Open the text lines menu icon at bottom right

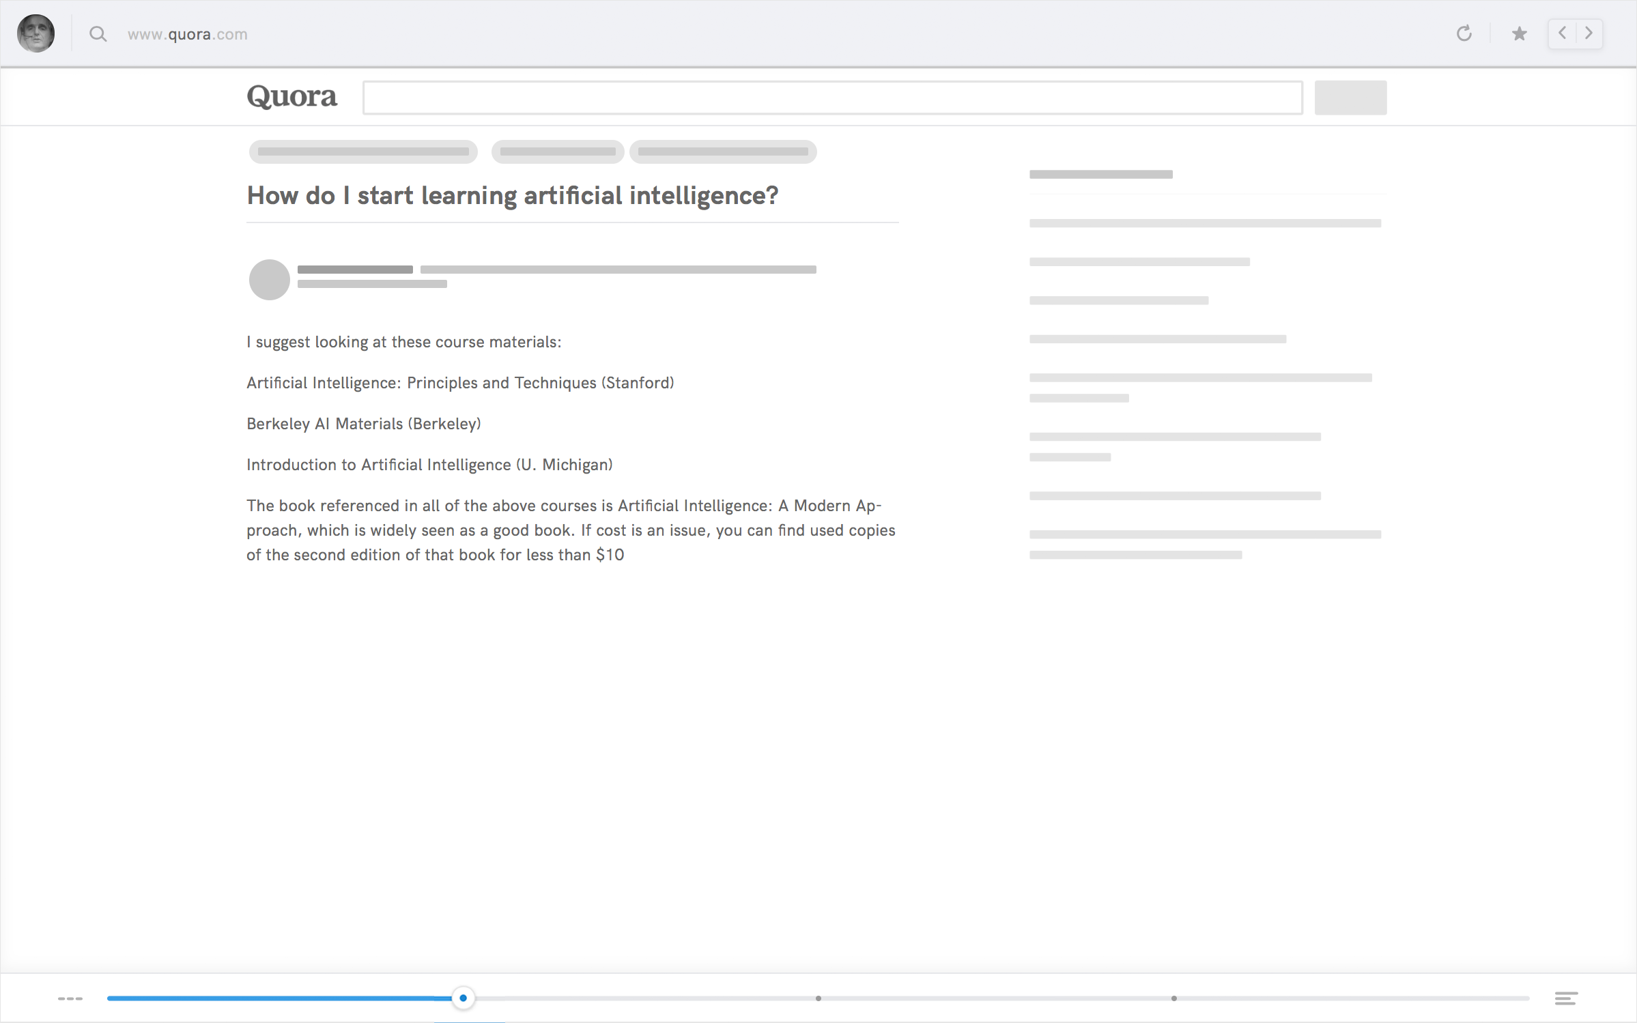1566,998
